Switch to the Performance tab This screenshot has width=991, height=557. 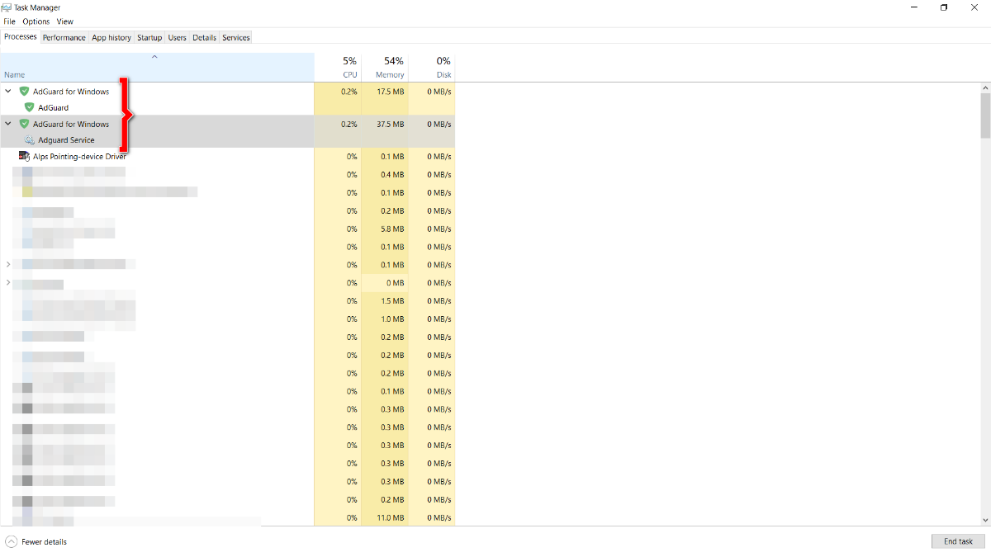point(64,38)
